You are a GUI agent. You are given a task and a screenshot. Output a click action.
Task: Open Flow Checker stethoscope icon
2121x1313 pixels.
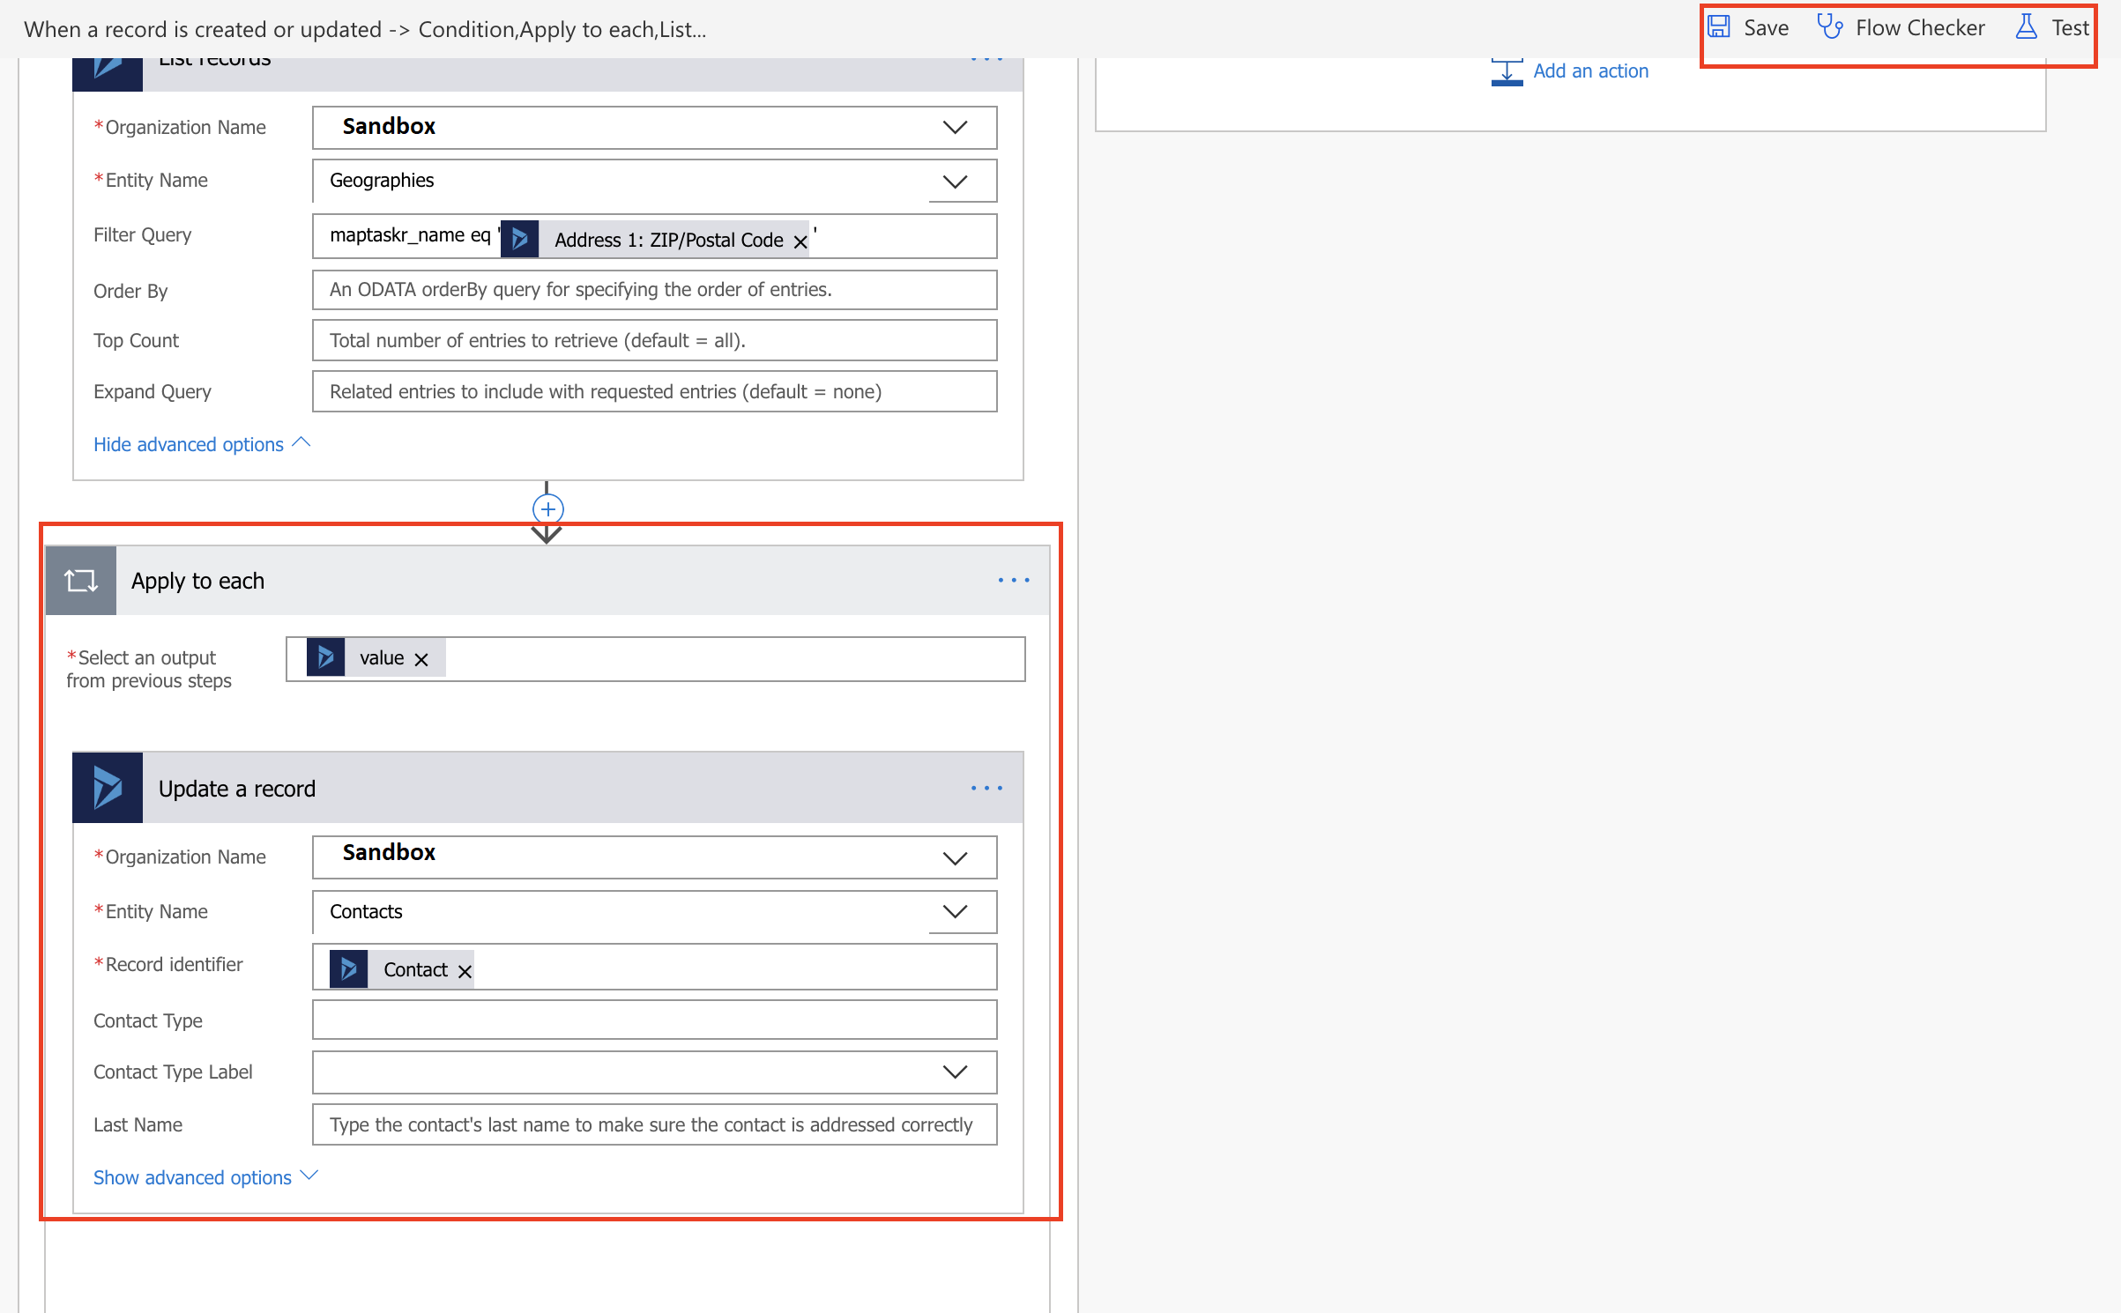[x=1829, y=27]
